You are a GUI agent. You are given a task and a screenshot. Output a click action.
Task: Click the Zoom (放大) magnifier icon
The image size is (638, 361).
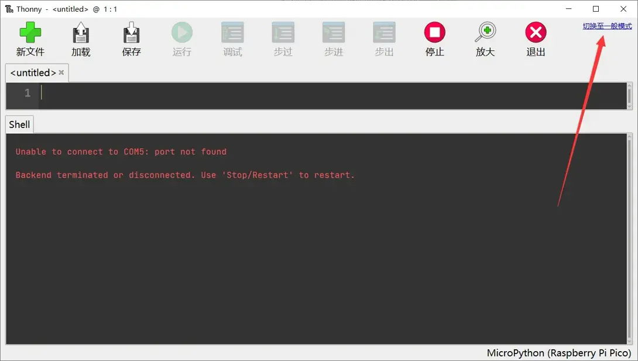pyautogui.click(x=485, y=33)
